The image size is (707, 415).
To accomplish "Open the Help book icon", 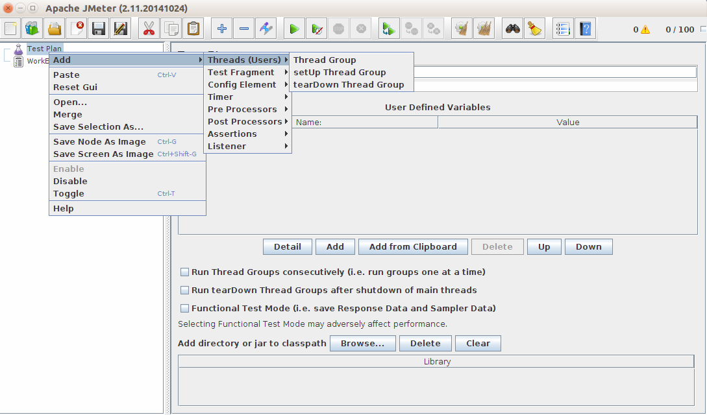I will pos(585,29).
